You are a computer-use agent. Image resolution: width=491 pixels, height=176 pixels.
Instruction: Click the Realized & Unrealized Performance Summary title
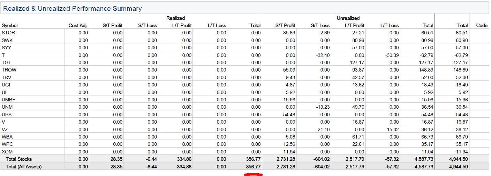(x=73, y=8)
